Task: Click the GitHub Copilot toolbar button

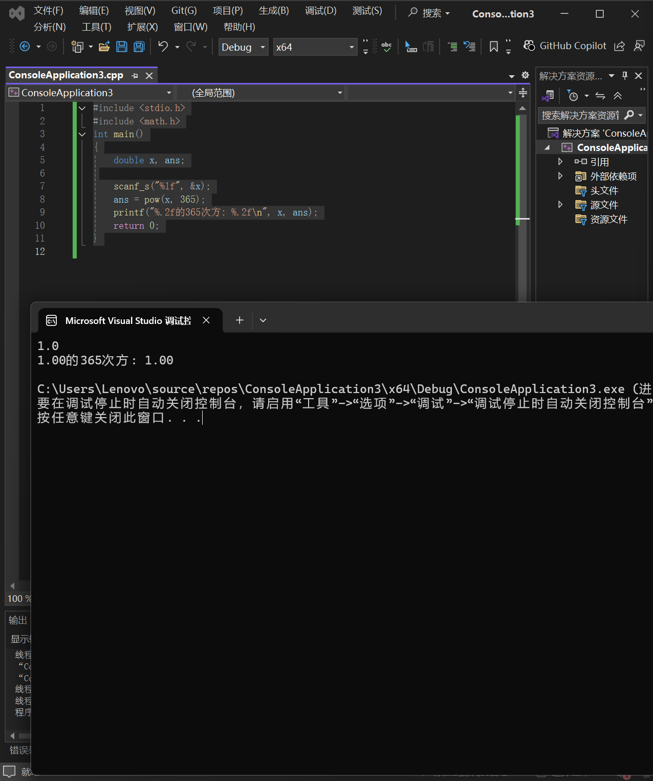Action: [x=564, y=46]
